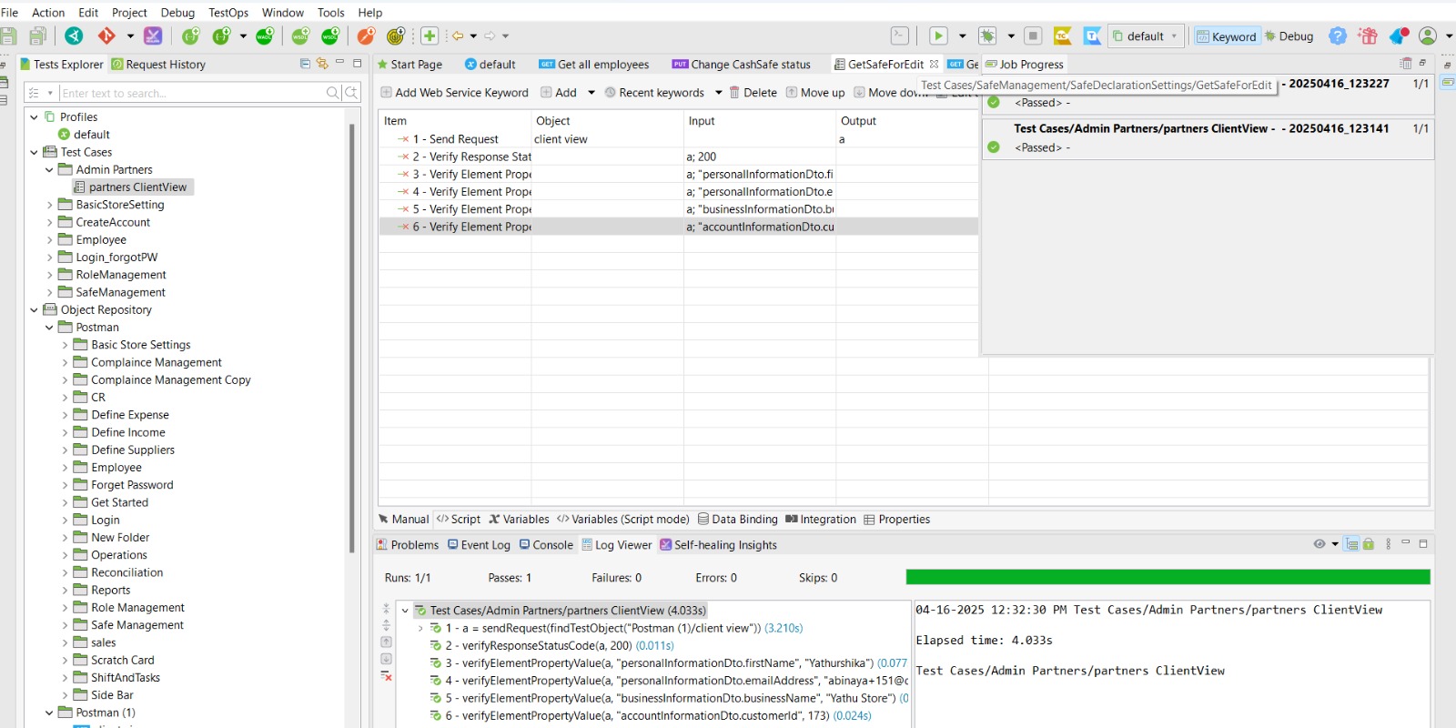
Task: Toggle the tree view mode icon in Log Viewer
Action: [x=1352, y=544]
